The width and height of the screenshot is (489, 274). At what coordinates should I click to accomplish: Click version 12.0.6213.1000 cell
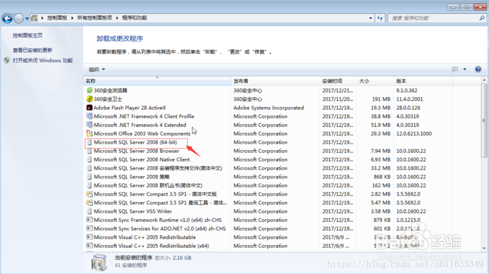[414, 134]
